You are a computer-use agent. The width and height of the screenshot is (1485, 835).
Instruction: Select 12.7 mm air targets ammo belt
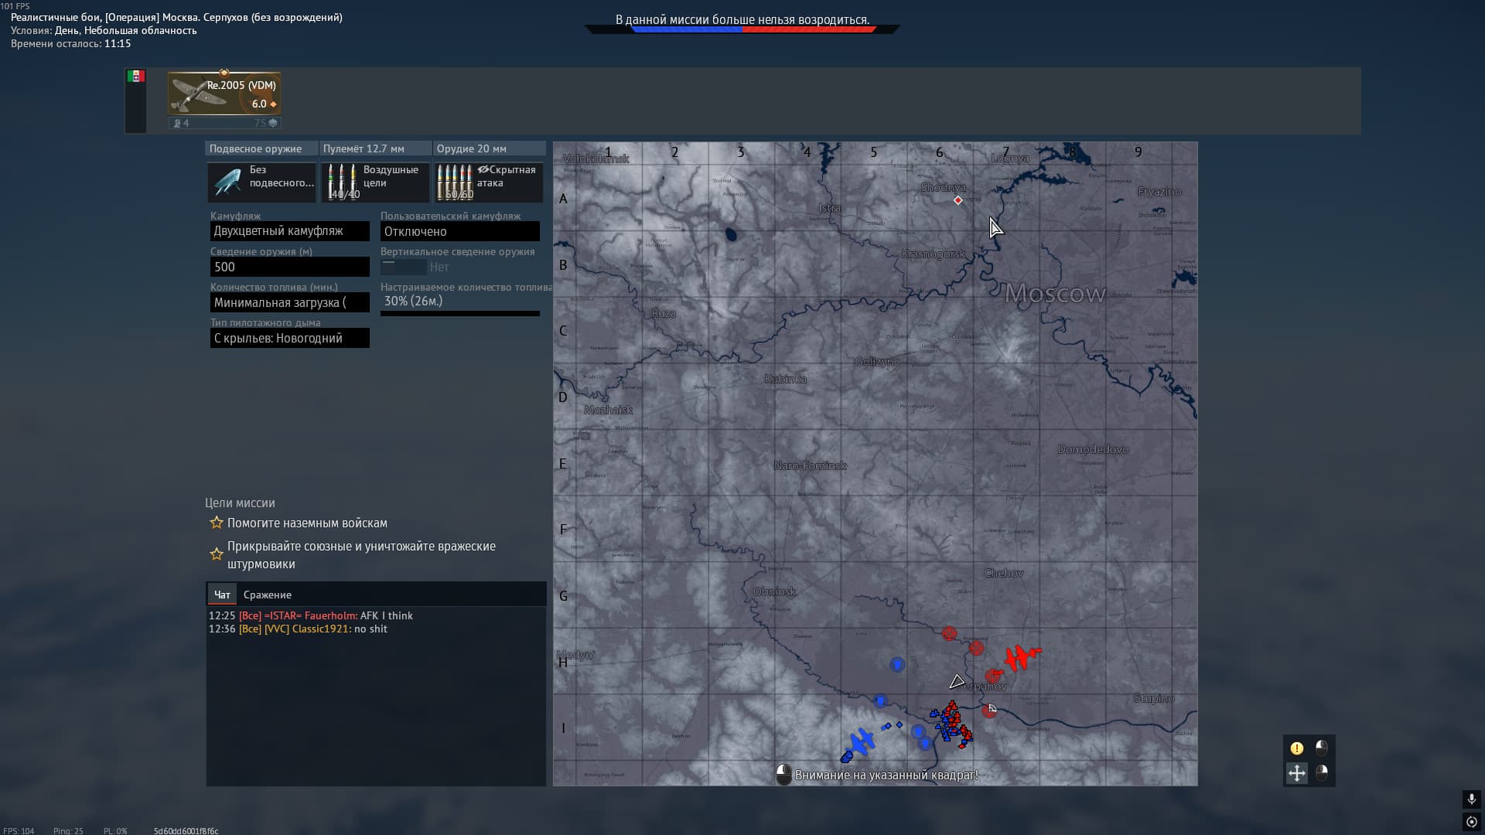(x=375, y=182)
